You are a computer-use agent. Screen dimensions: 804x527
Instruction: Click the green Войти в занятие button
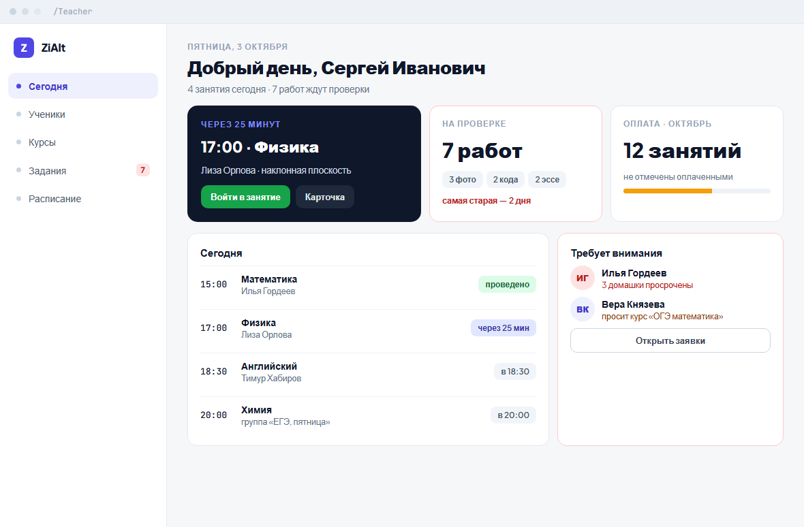[x=245, y=197]
